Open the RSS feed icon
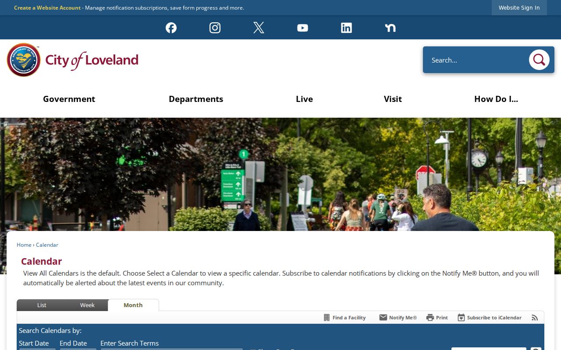Viewport: 561px width, 350px height. coord(535,318)
